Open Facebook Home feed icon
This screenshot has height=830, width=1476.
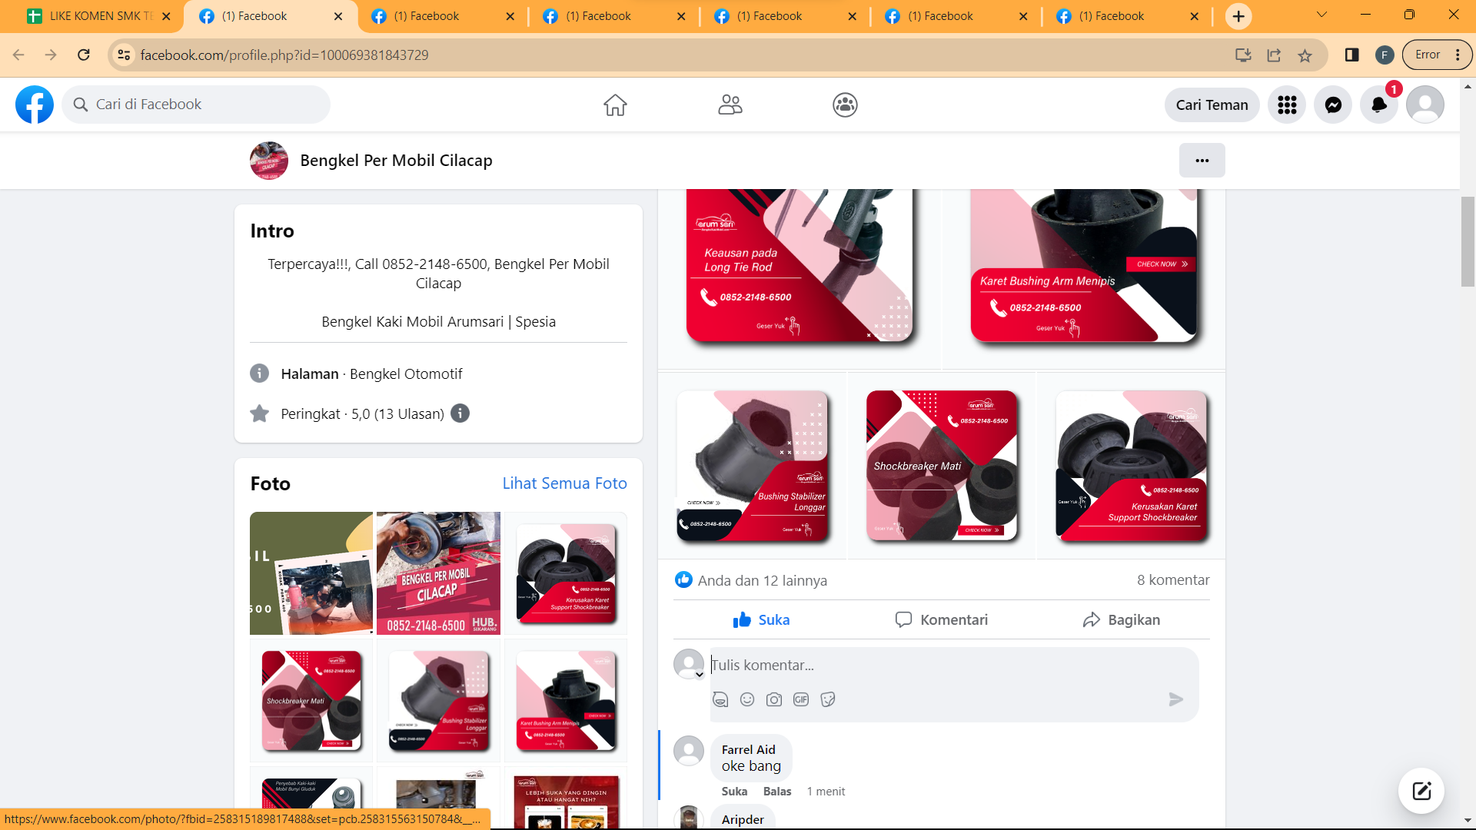(x=615, y=105)
